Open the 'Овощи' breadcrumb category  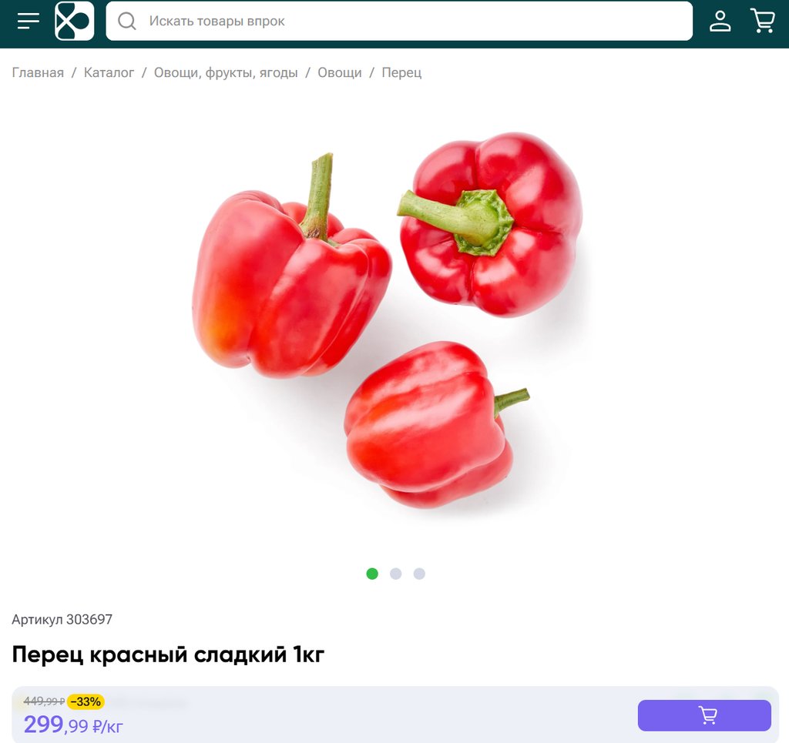point(340,73)
